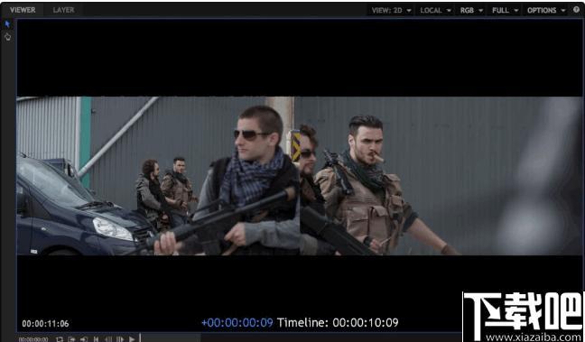
Task: Click the playhead marker on timeline
Action: tap(140, 337)
